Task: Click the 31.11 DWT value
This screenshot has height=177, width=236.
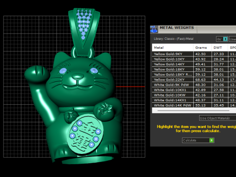Action: pos(218,100)
